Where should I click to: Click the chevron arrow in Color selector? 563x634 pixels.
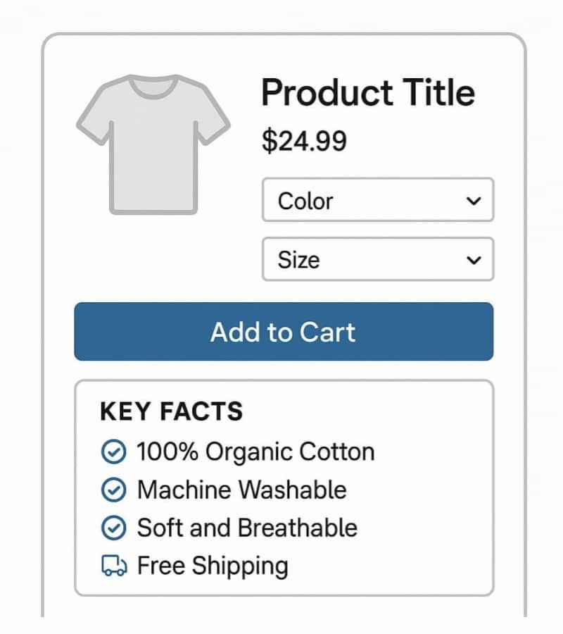pyautogui.click(x=474, y=201)
